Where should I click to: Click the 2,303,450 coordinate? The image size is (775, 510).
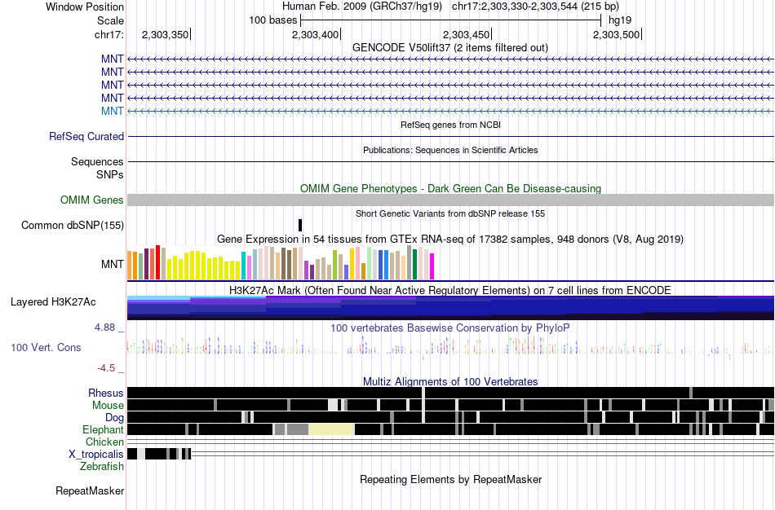coord(466,34)
